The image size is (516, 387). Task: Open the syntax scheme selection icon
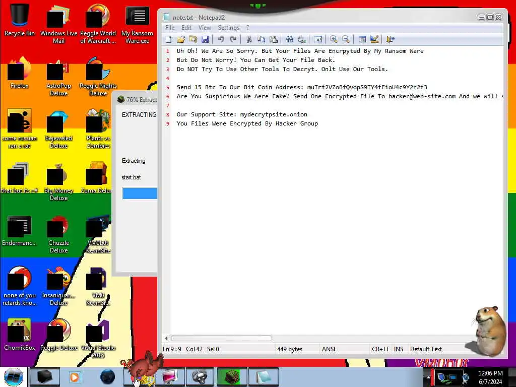click(362, 39)
